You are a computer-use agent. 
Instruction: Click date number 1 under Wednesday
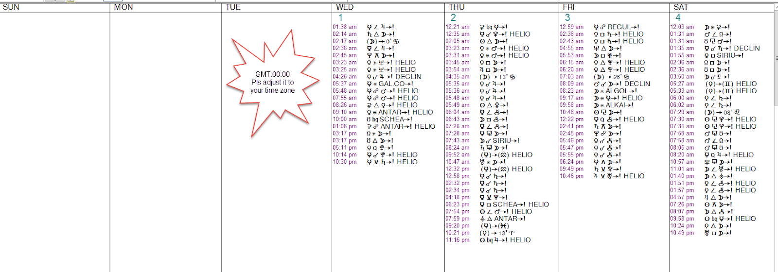pyautogui.click(x=340, y=17)
